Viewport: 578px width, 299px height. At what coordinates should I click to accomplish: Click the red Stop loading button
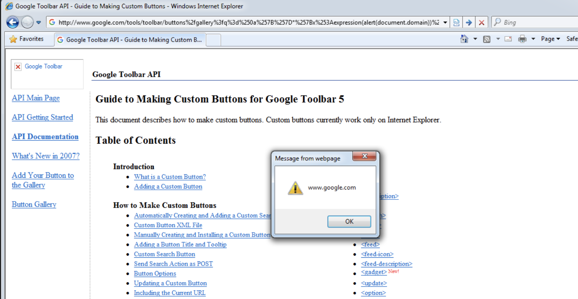click(482, 22)
